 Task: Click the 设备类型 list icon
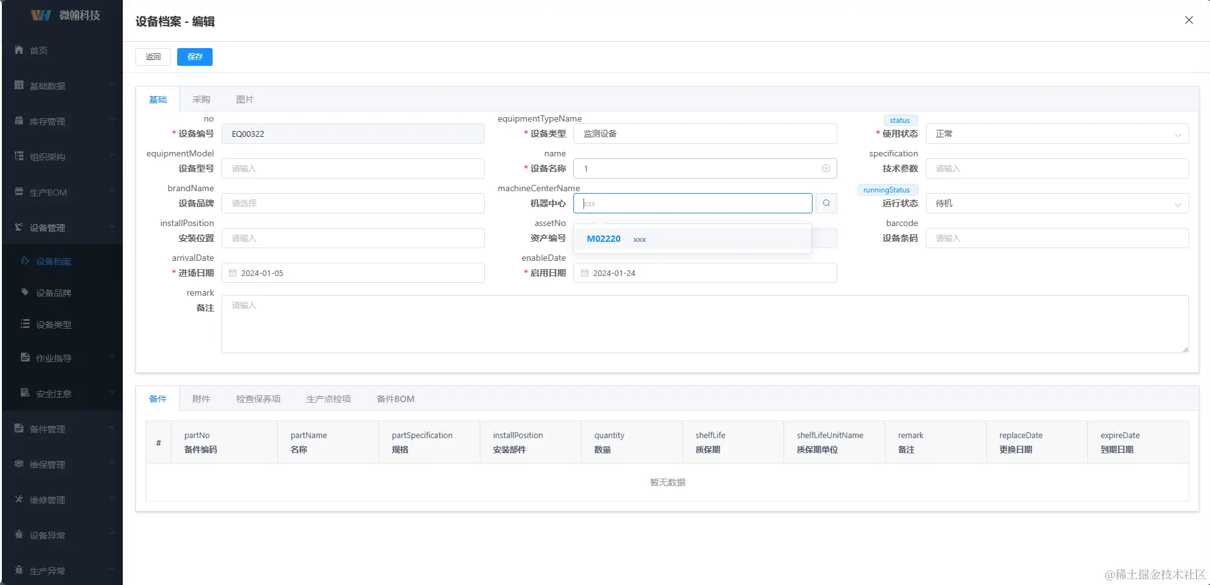(25, 324)
